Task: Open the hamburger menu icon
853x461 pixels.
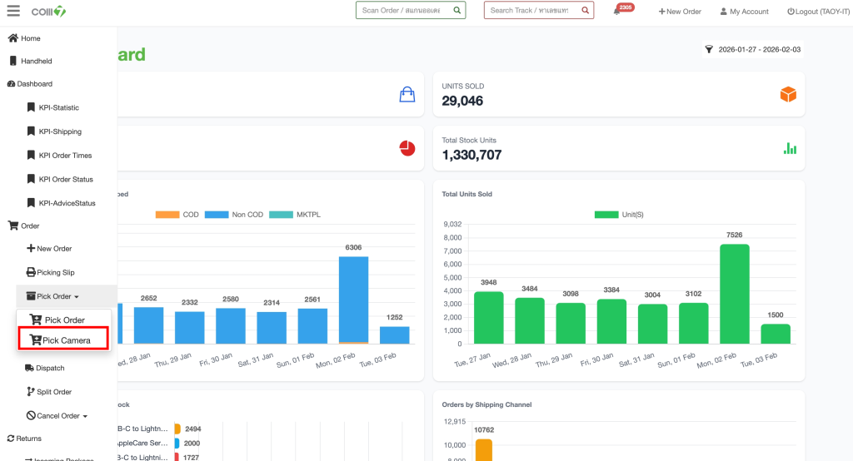Action: pyautogui.click(x=13, y=11)
